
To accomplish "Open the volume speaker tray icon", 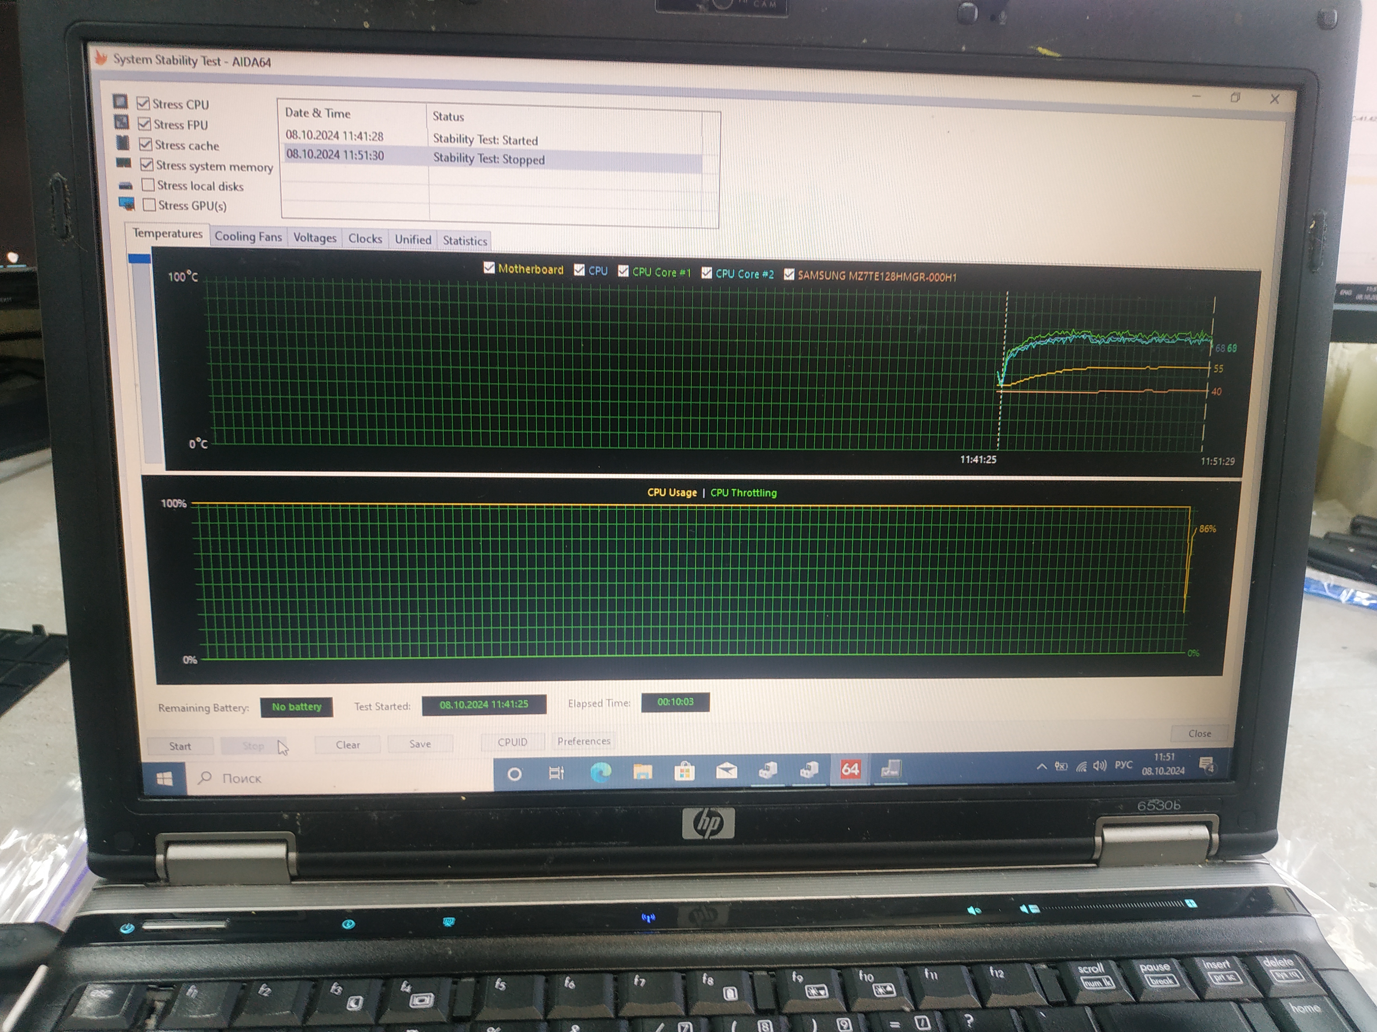I will point(1100,766).
